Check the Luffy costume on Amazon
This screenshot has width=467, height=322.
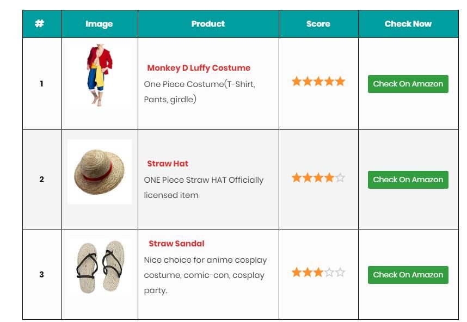point(408,84)
